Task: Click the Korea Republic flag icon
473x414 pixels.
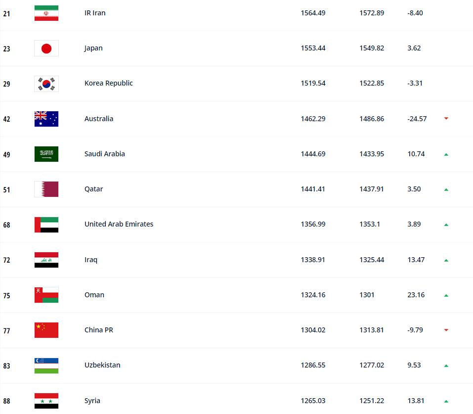Action: pyautogui.click(x=46, y=84)
